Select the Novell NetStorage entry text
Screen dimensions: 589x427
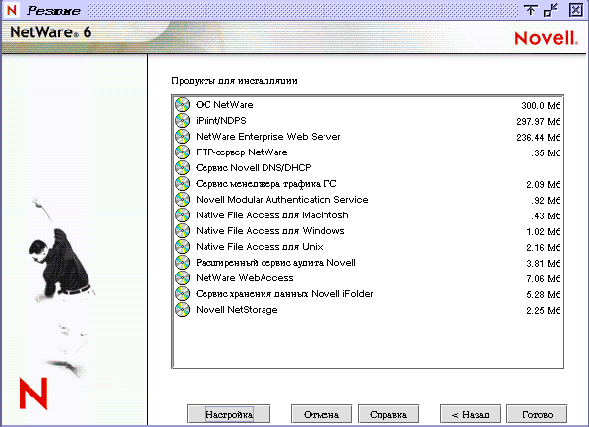click(237, 310)
